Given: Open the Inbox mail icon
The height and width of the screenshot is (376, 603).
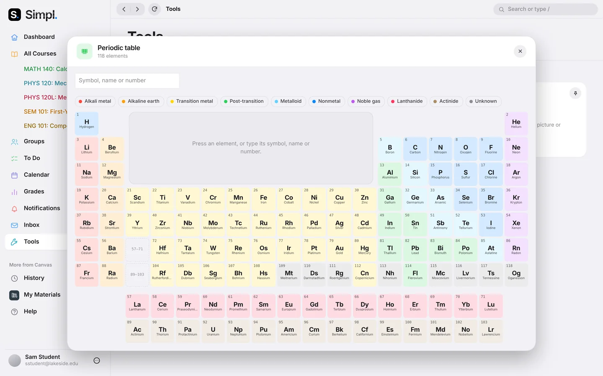Looking at the screenshot, I should coord(14,225).
